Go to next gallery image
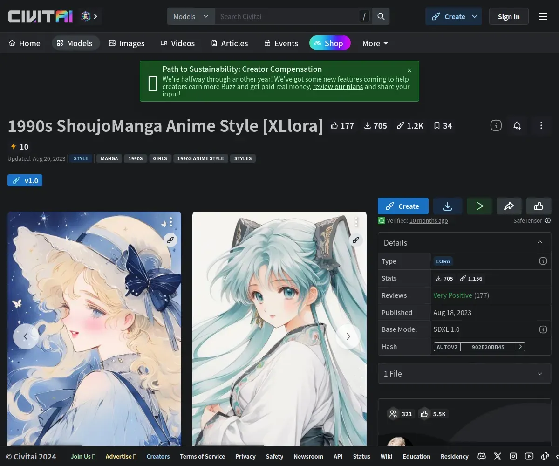 (348, 336)
